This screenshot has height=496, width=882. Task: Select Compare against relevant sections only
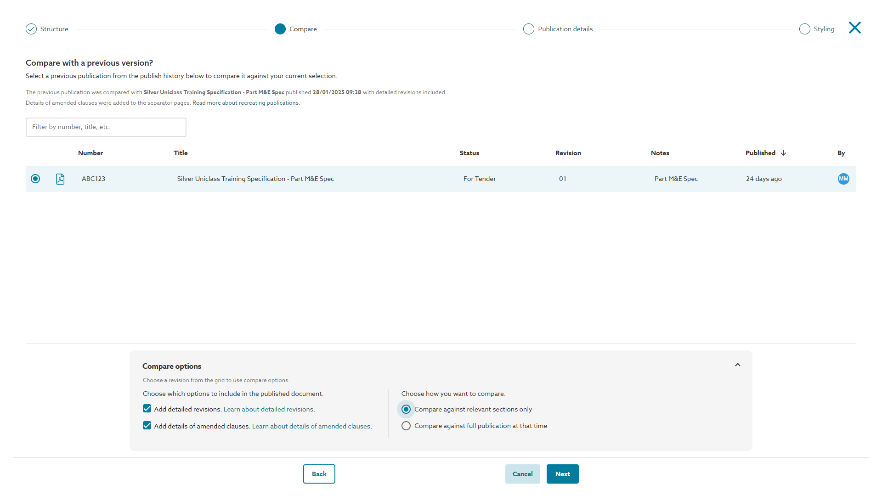pos(406,409)
